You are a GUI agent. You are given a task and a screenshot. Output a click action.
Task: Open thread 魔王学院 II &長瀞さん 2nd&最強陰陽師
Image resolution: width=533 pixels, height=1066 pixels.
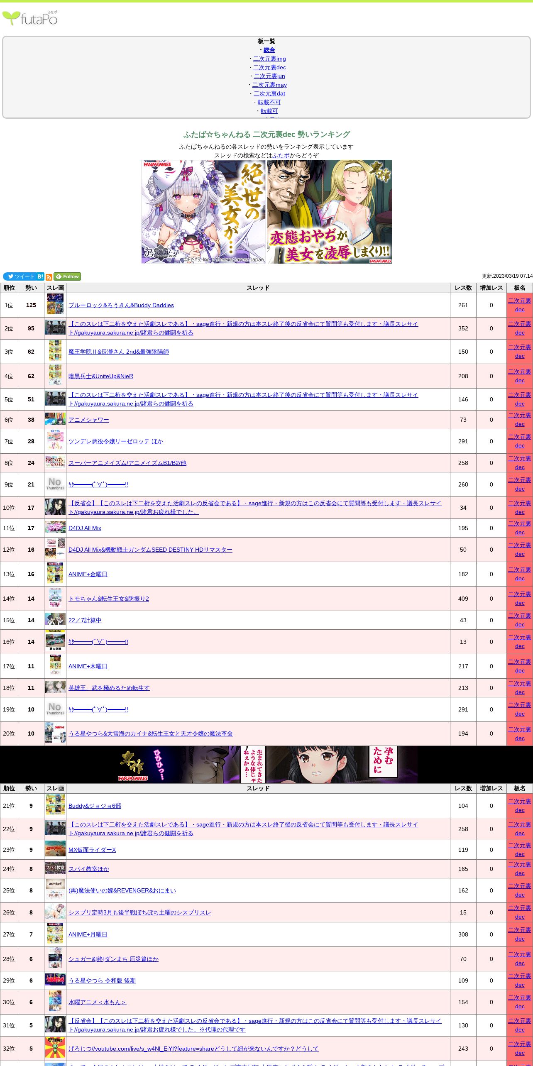point(119,352)
